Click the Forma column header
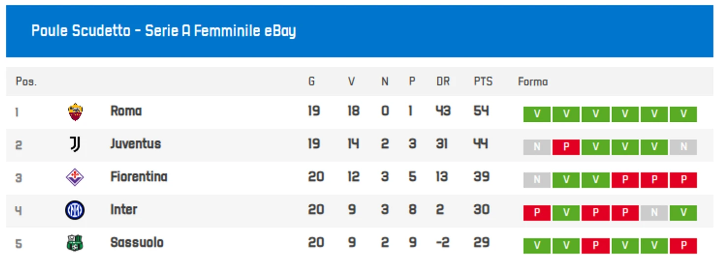718x271 pixels. pyautogui.click(x=533, y=81)
